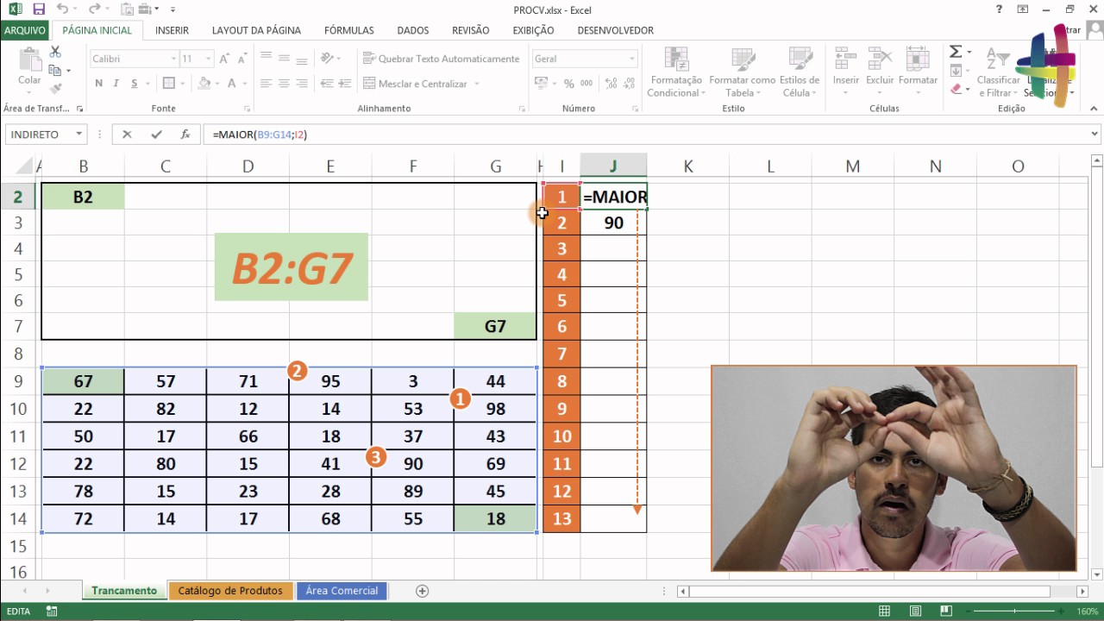Open the ARQUIVO tab
Image resolution: width=1104 pixels, height=621 pixels.
25,30
